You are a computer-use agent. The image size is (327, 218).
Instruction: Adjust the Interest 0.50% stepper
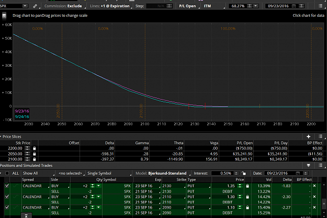tap(236, 173)
